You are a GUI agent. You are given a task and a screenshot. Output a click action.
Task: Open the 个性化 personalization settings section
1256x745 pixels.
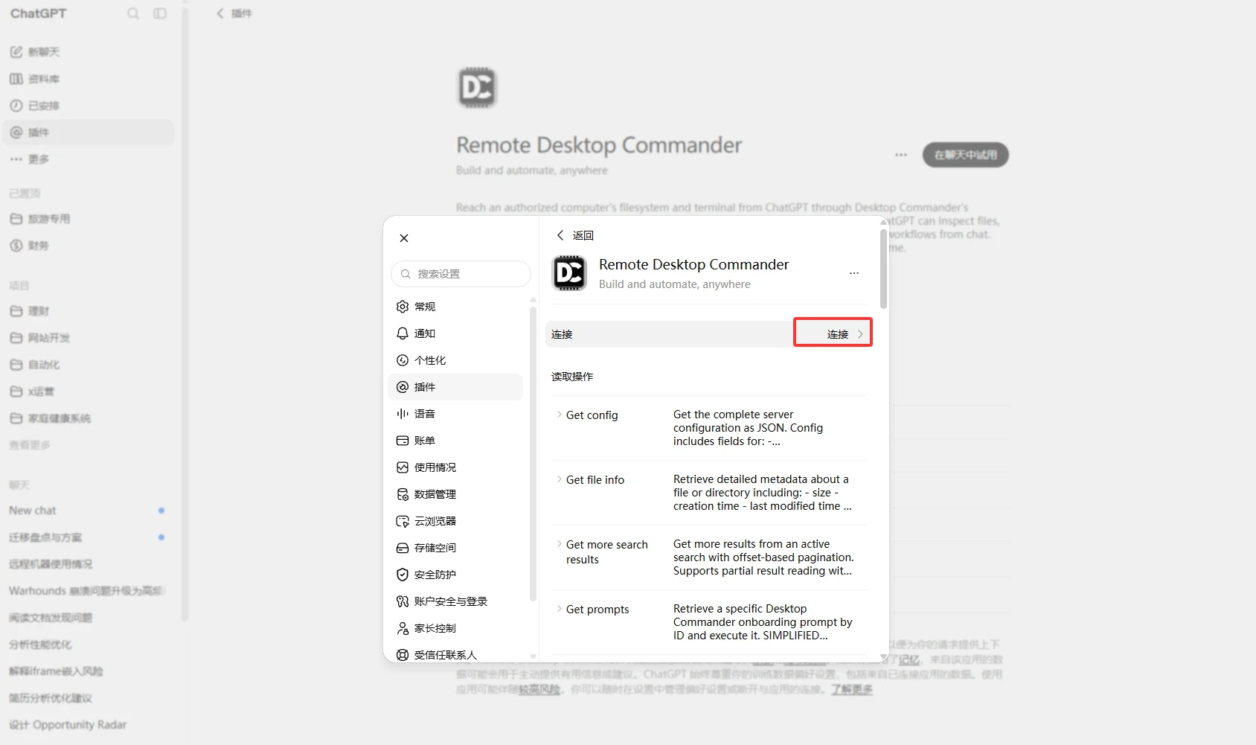pos(455,360)
